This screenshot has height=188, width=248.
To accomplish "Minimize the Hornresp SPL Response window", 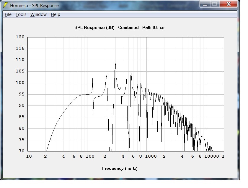I will [x=205, y=4].
